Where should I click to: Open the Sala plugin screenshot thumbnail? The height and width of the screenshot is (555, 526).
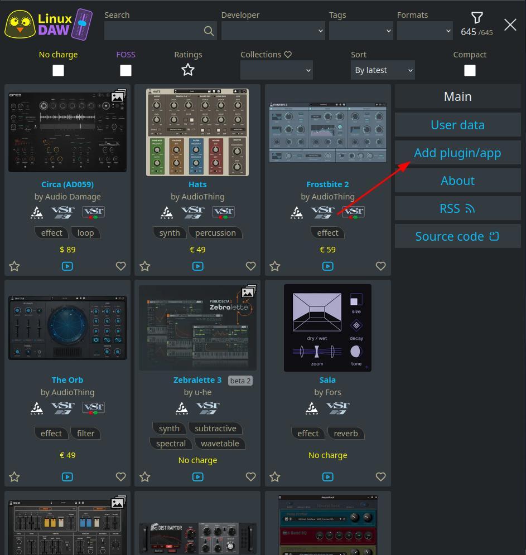click(x=327, y=328)
